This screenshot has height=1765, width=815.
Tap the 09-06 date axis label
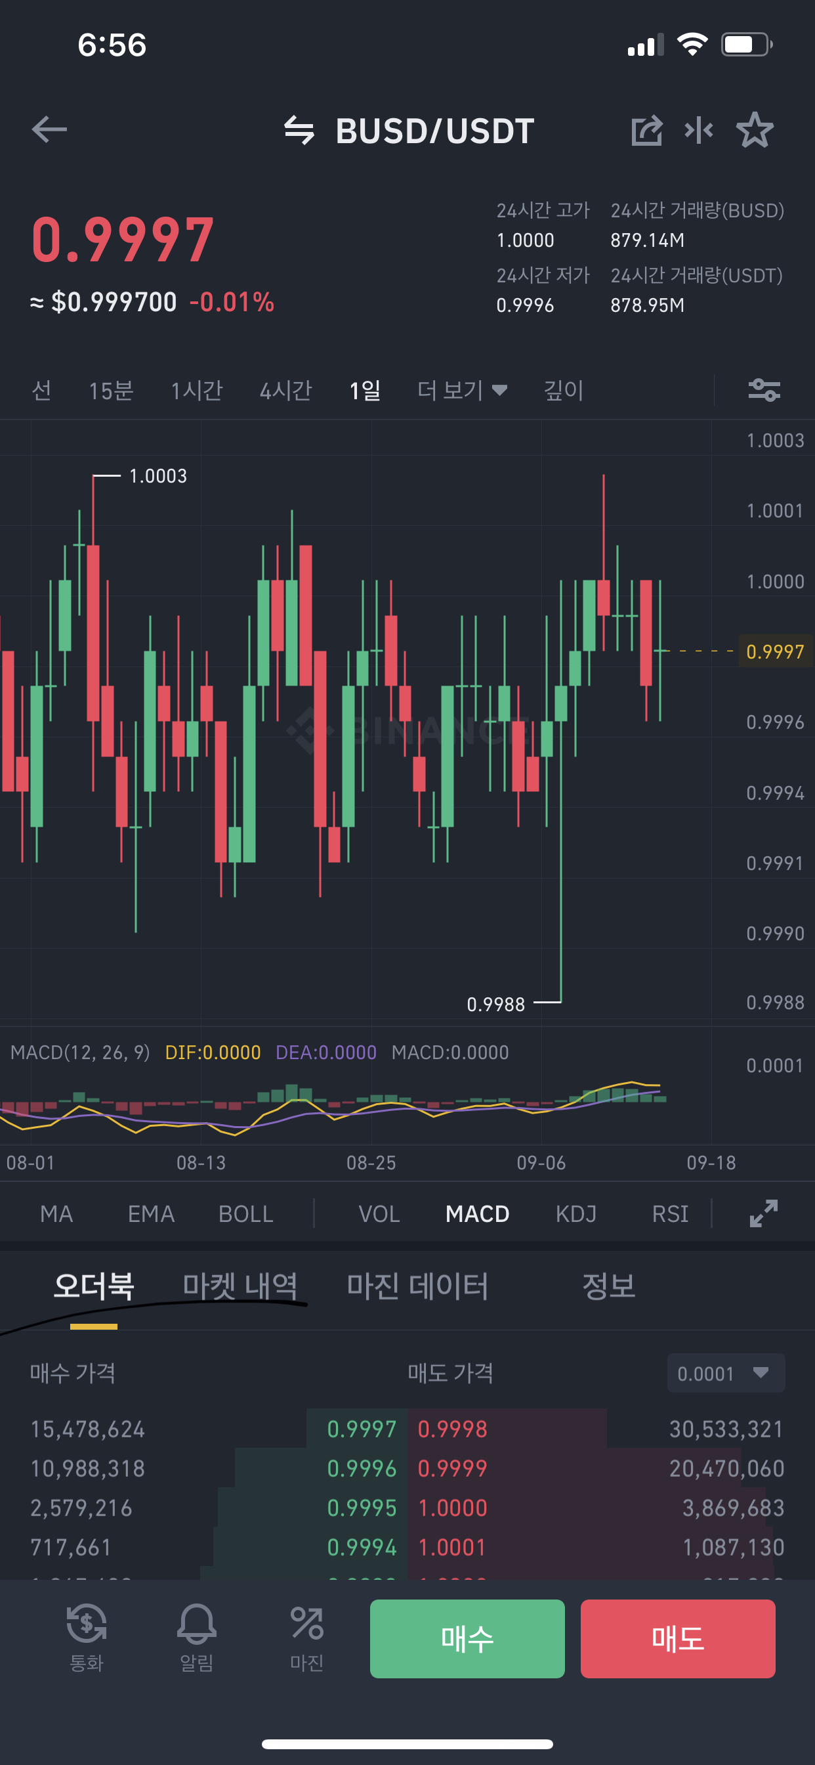(541, 1163)
